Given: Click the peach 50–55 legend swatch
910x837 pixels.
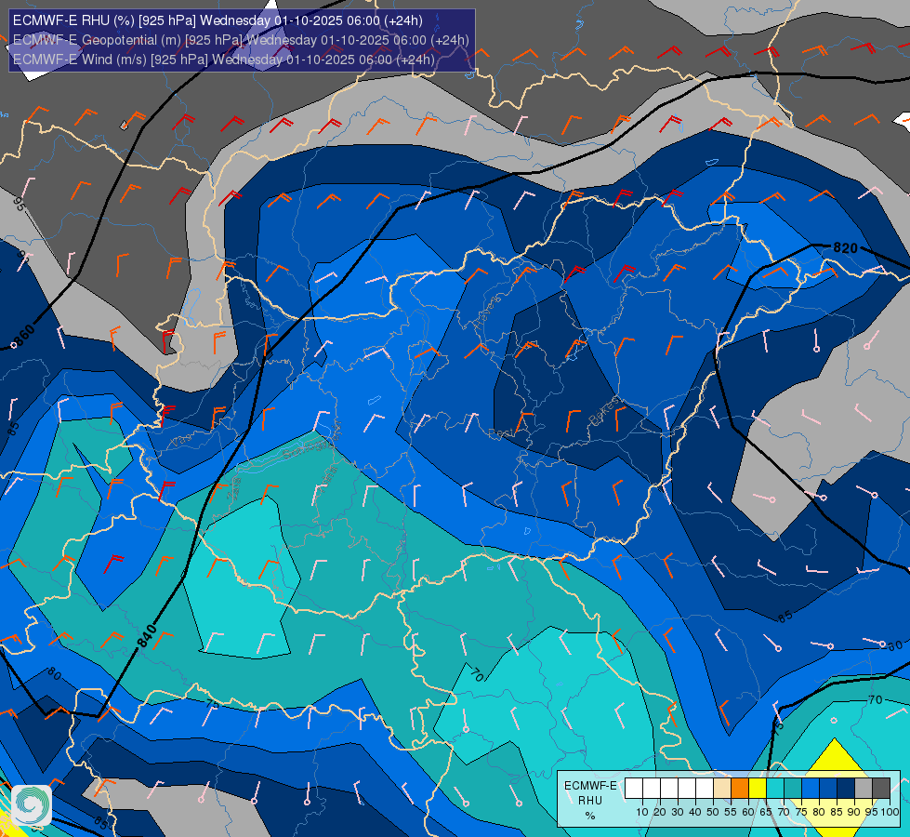Looking at the screenshot, I should 722,789.
